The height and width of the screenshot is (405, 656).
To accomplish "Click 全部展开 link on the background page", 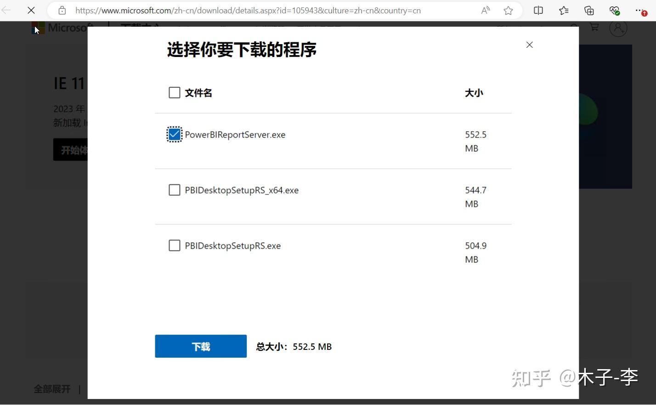I will click(52, 389).
